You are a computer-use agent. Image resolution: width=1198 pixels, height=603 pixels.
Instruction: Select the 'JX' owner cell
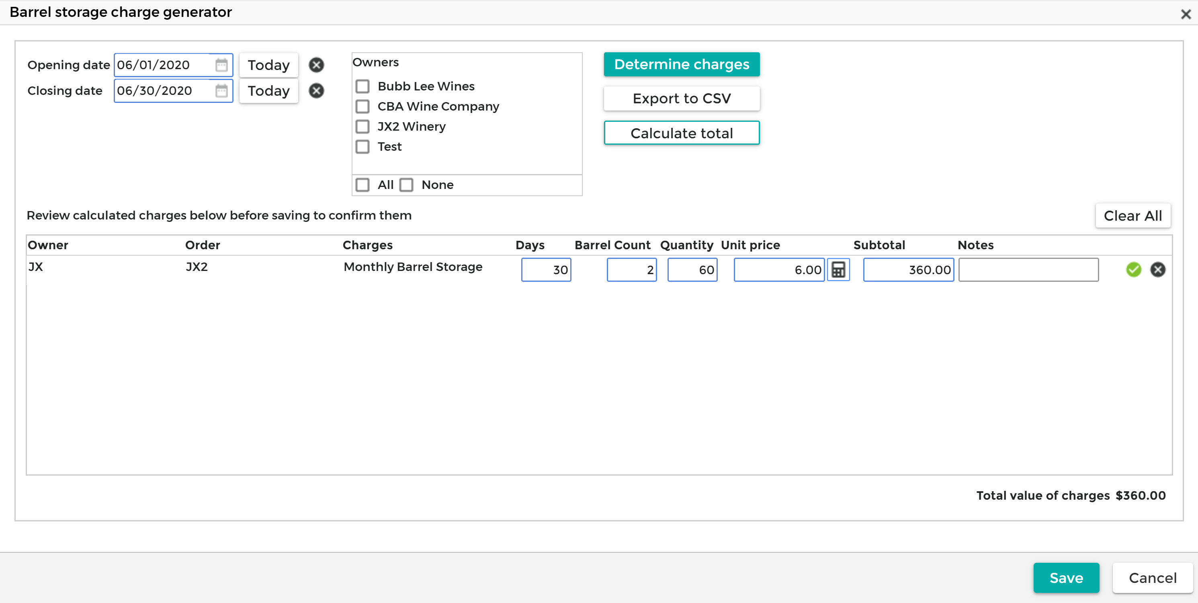pos(35,267)
